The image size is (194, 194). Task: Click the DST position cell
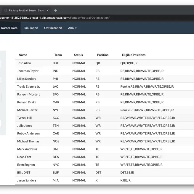click(x=98, y=172)
